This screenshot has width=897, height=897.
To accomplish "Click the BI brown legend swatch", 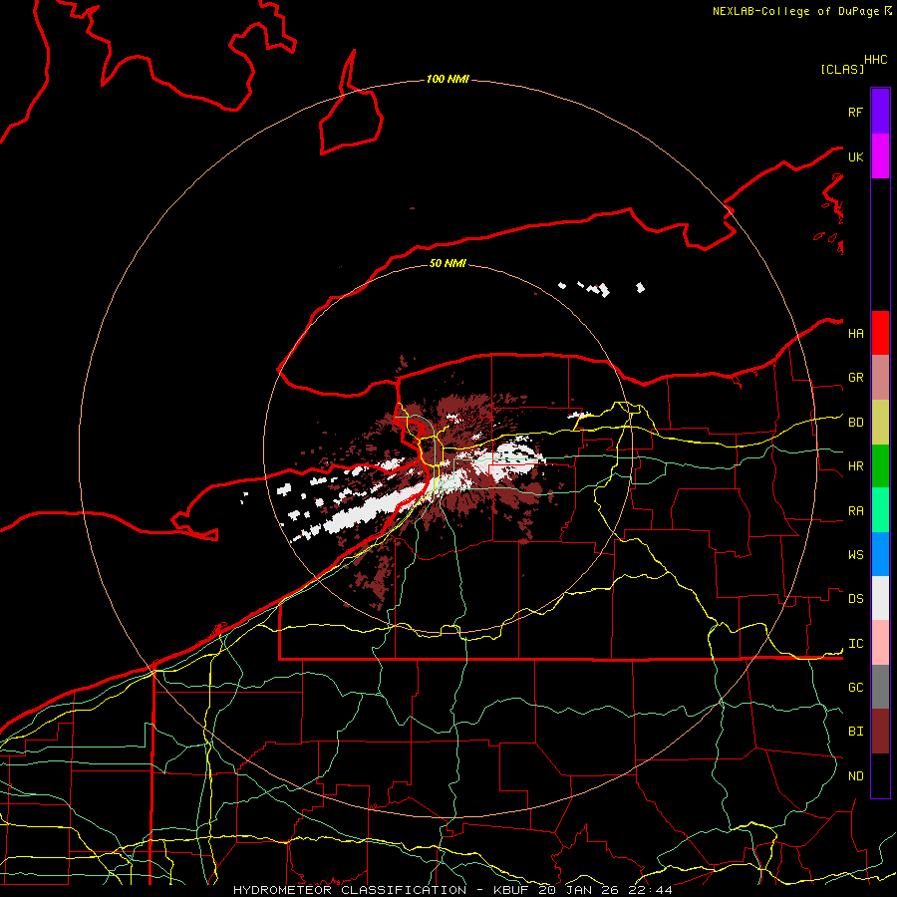I will [x=880, y=732].
